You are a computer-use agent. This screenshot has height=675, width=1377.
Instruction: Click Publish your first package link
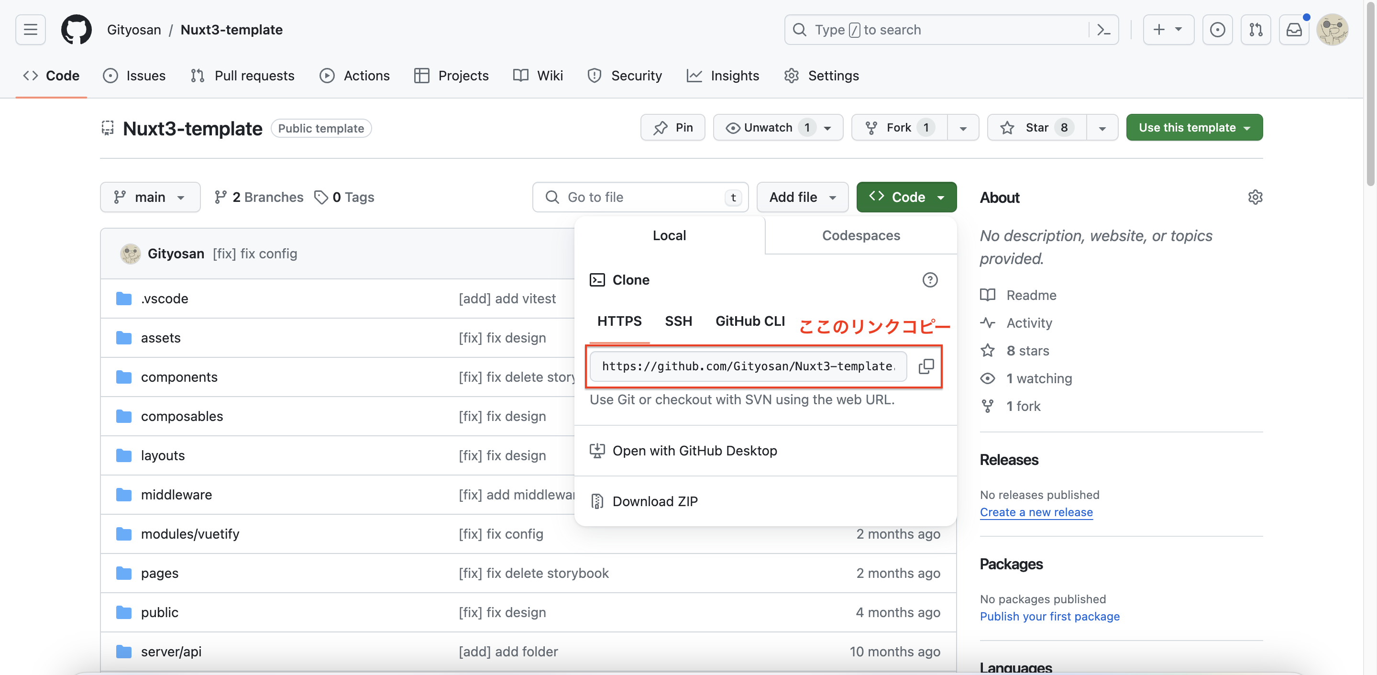[x=1049, y=616]
